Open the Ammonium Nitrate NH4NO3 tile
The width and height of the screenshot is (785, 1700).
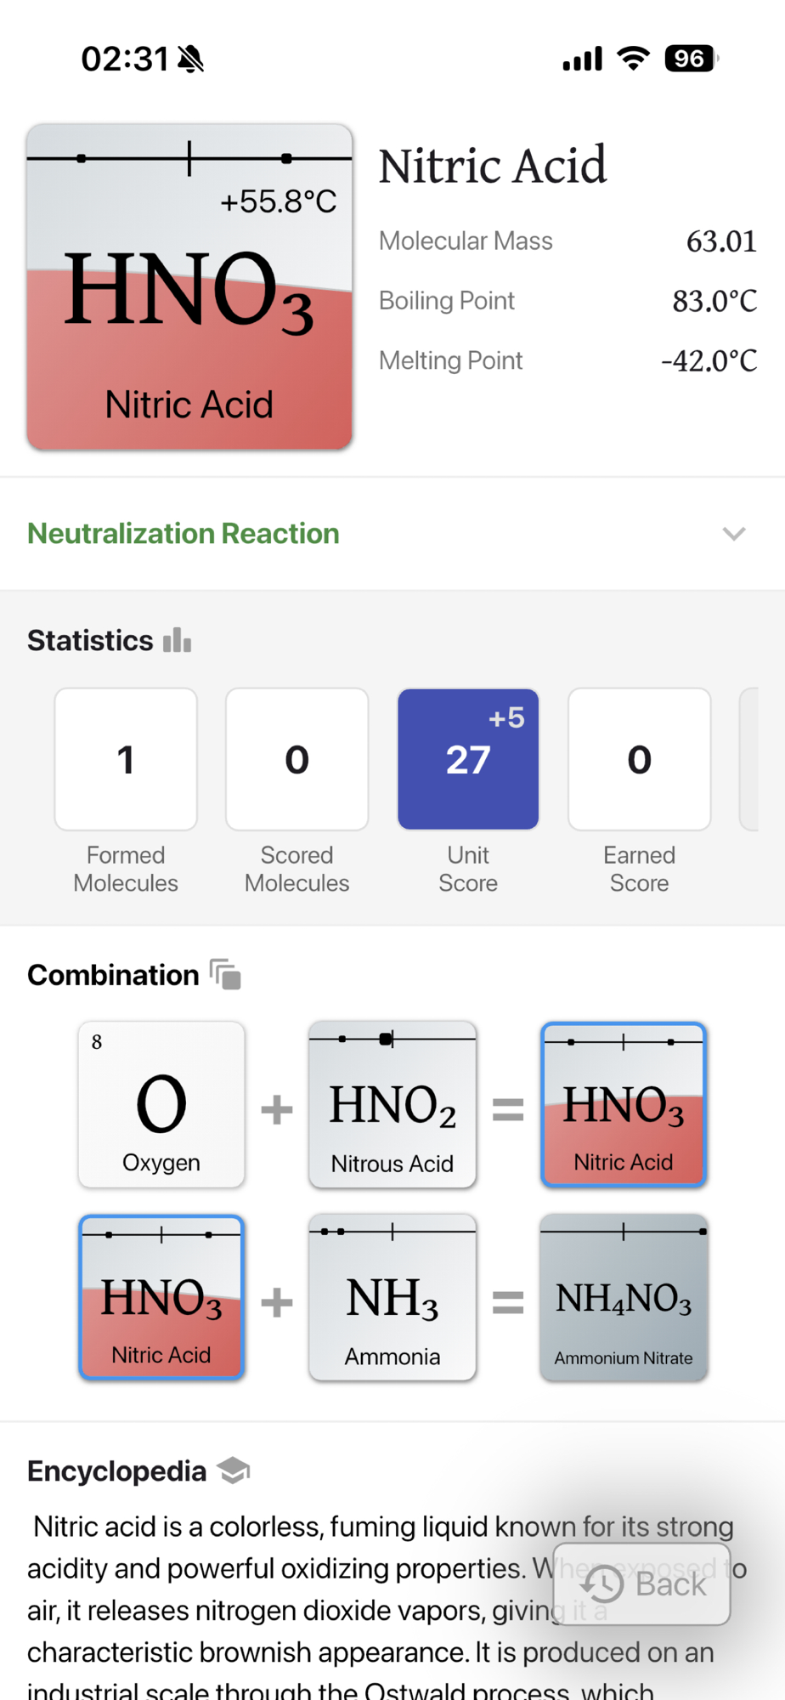click(x=624, y=1297)
